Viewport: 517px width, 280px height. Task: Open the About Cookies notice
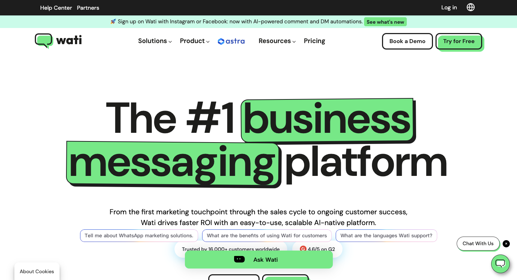(x=37, y=271)
